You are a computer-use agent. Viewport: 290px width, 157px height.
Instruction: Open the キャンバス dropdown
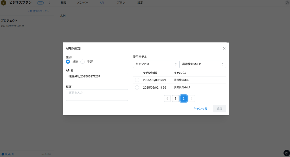pyautogui.click(x=156, y=64)
